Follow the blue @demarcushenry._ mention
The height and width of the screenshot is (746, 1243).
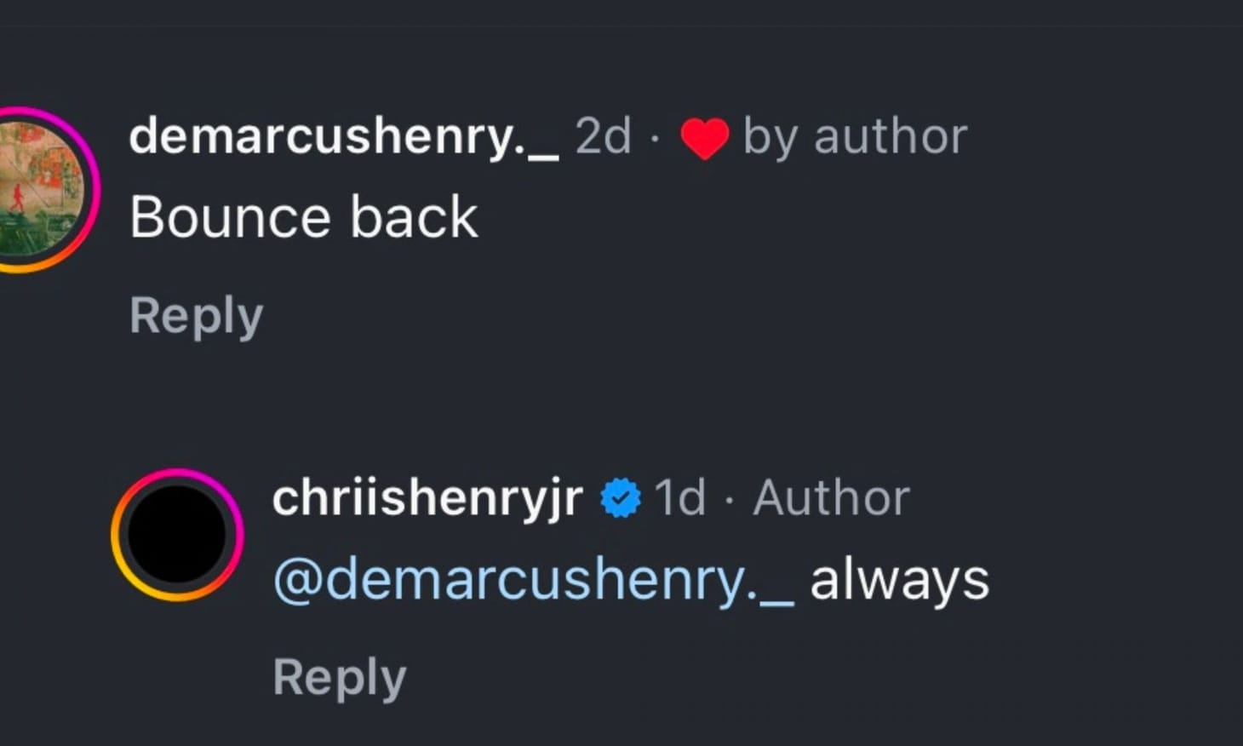533,581
